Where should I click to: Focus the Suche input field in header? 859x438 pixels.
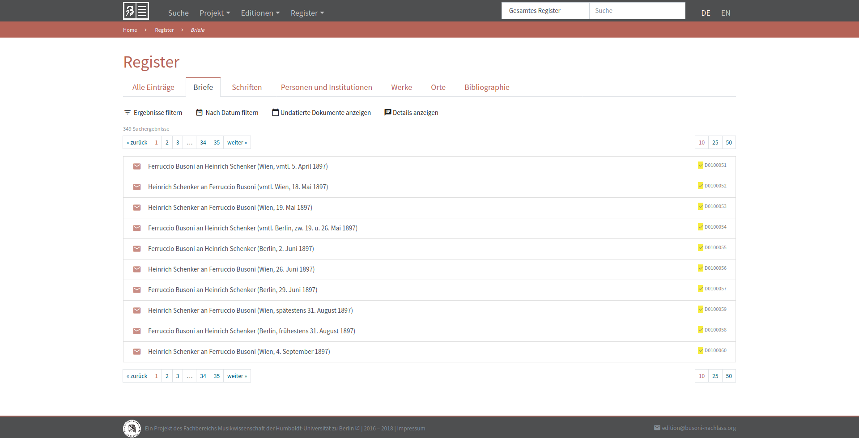point(637,11)
